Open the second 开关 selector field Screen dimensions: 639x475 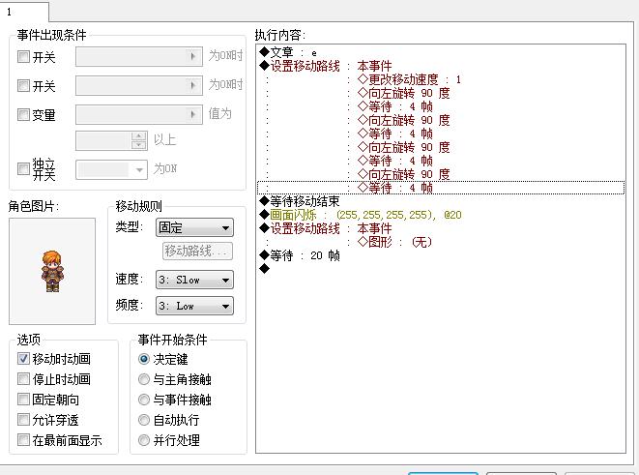tap(139, 86)
